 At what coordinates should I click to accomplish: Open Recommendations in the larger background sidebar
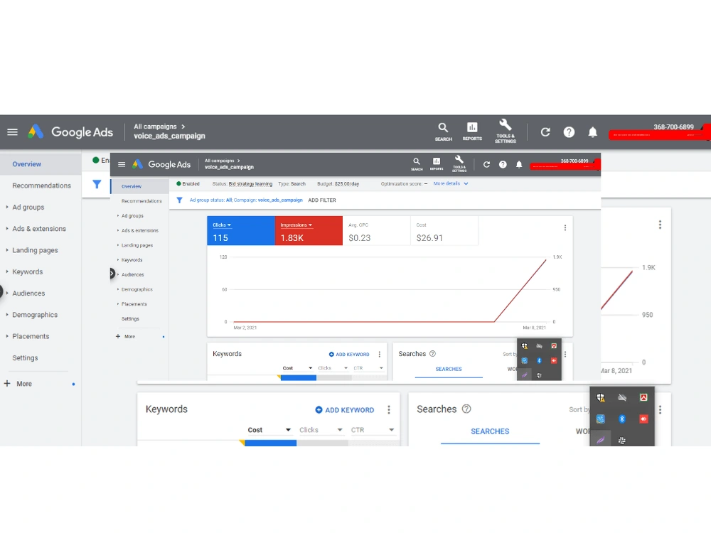coord(41,185)
